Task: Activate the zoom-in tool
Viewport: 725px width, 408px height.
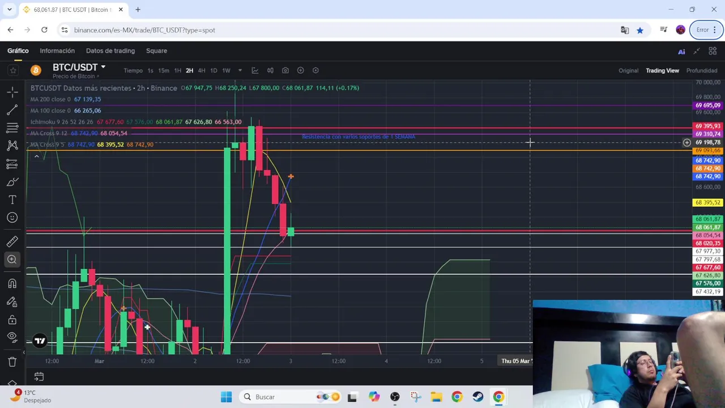Action: click(12, 260)
